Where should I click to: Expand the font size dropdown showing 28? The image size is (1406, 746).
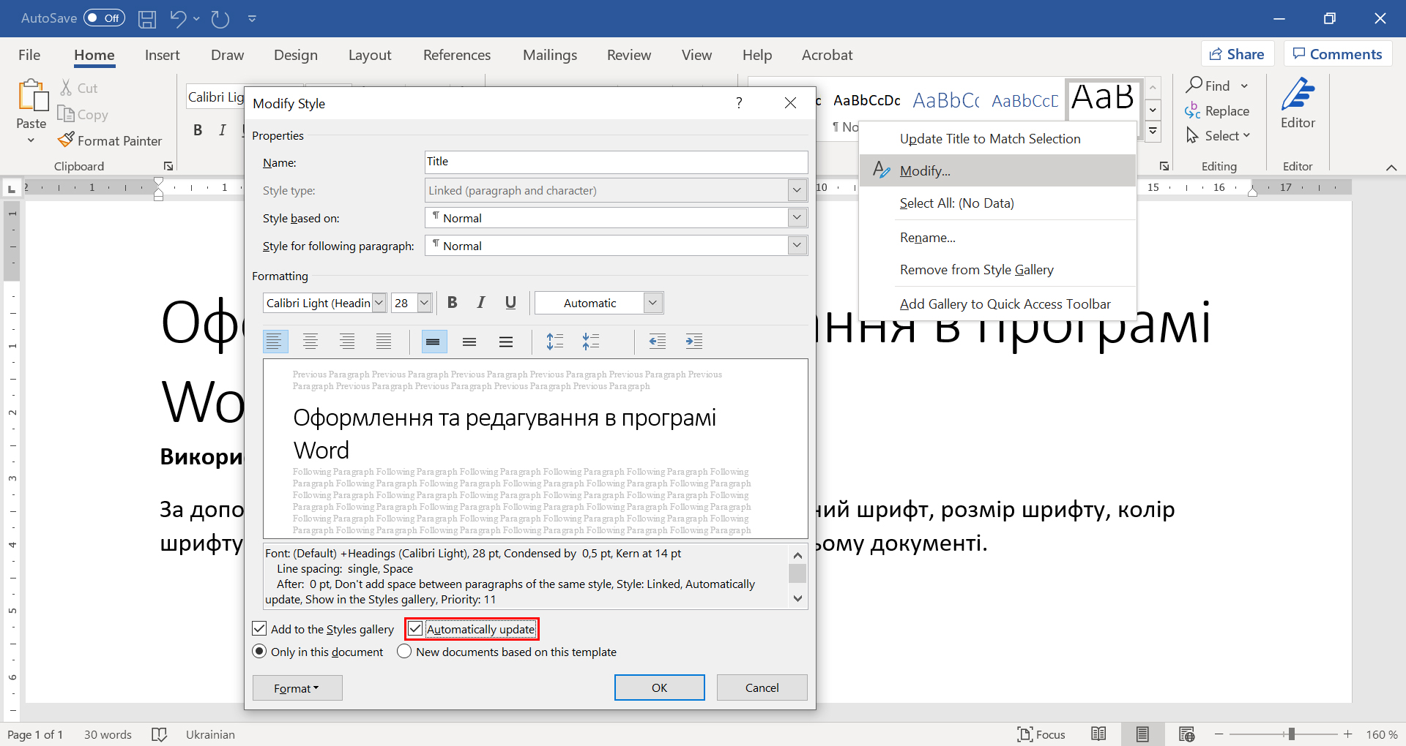[x=424, y=303]
